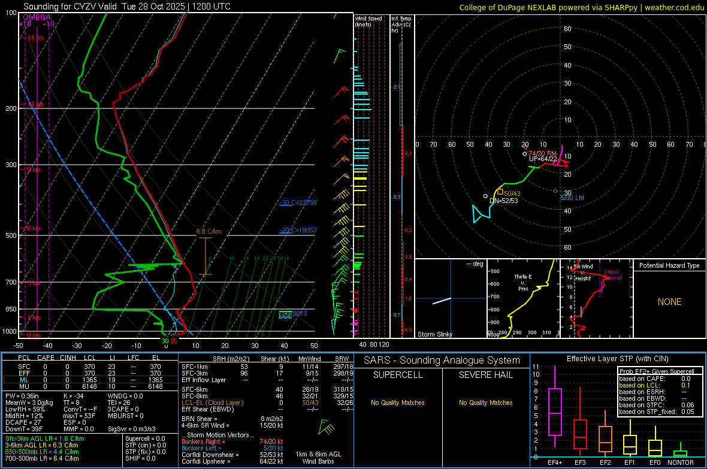The image size is (707, 469).
Task: Click the 'BRN Shear =' line
Action: point(232,419)
